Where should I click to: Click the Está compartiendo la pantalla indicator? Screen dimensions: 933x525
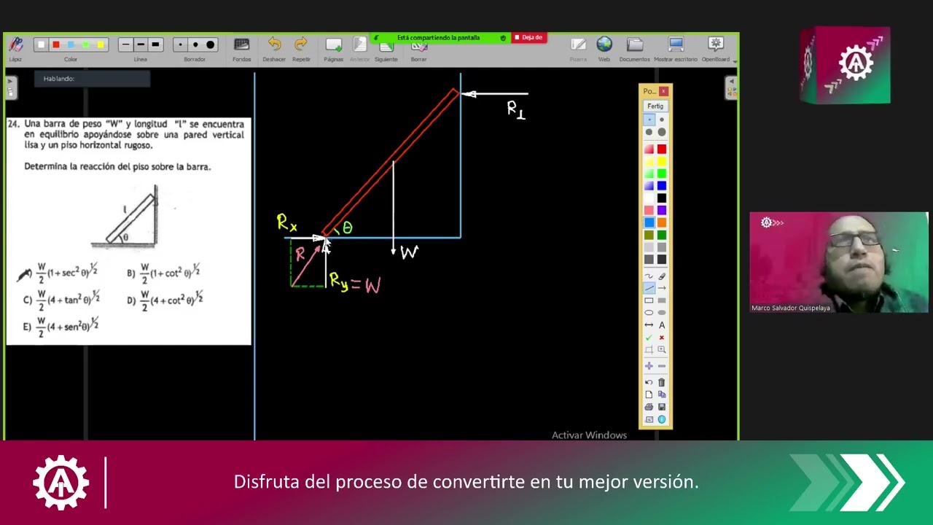[439, 37]
